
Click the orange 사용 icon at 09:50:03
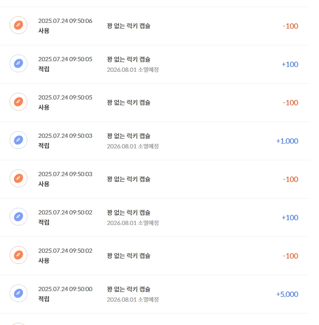point(19,178)
